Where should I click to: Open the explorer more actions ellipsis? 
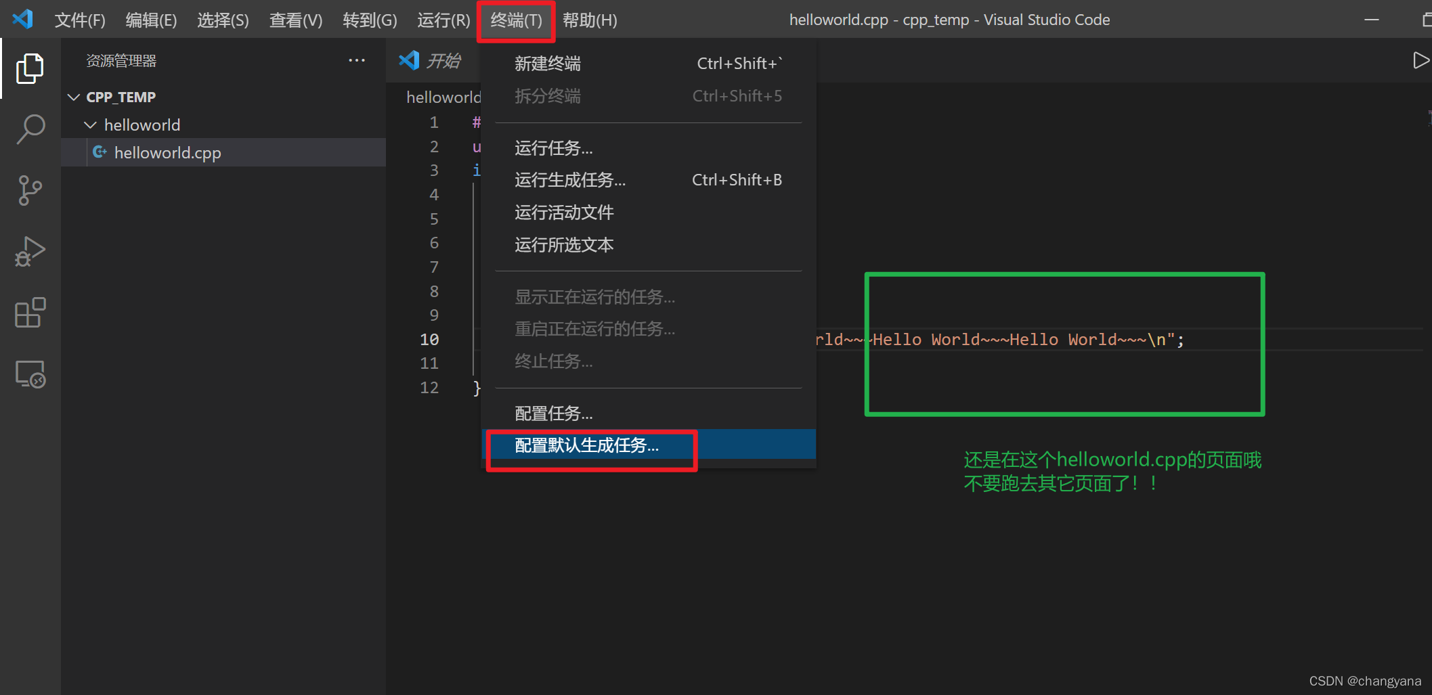[x=357, y=60]
